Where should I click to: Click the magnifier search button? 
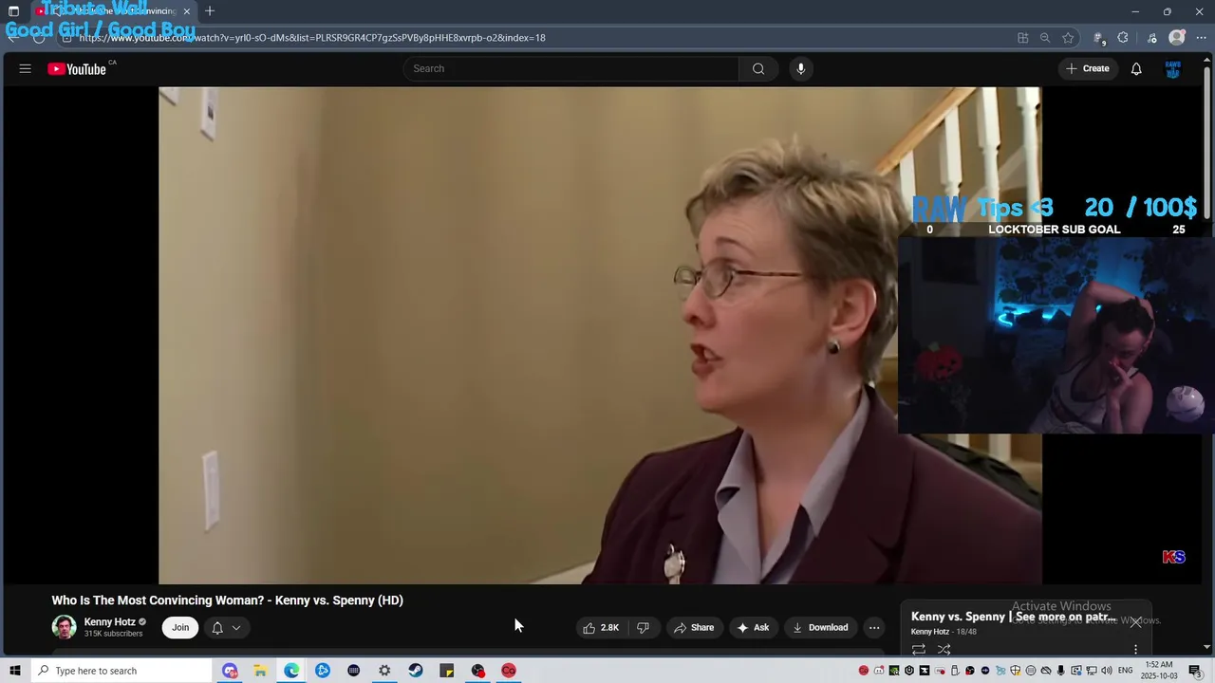click(758, 68)
